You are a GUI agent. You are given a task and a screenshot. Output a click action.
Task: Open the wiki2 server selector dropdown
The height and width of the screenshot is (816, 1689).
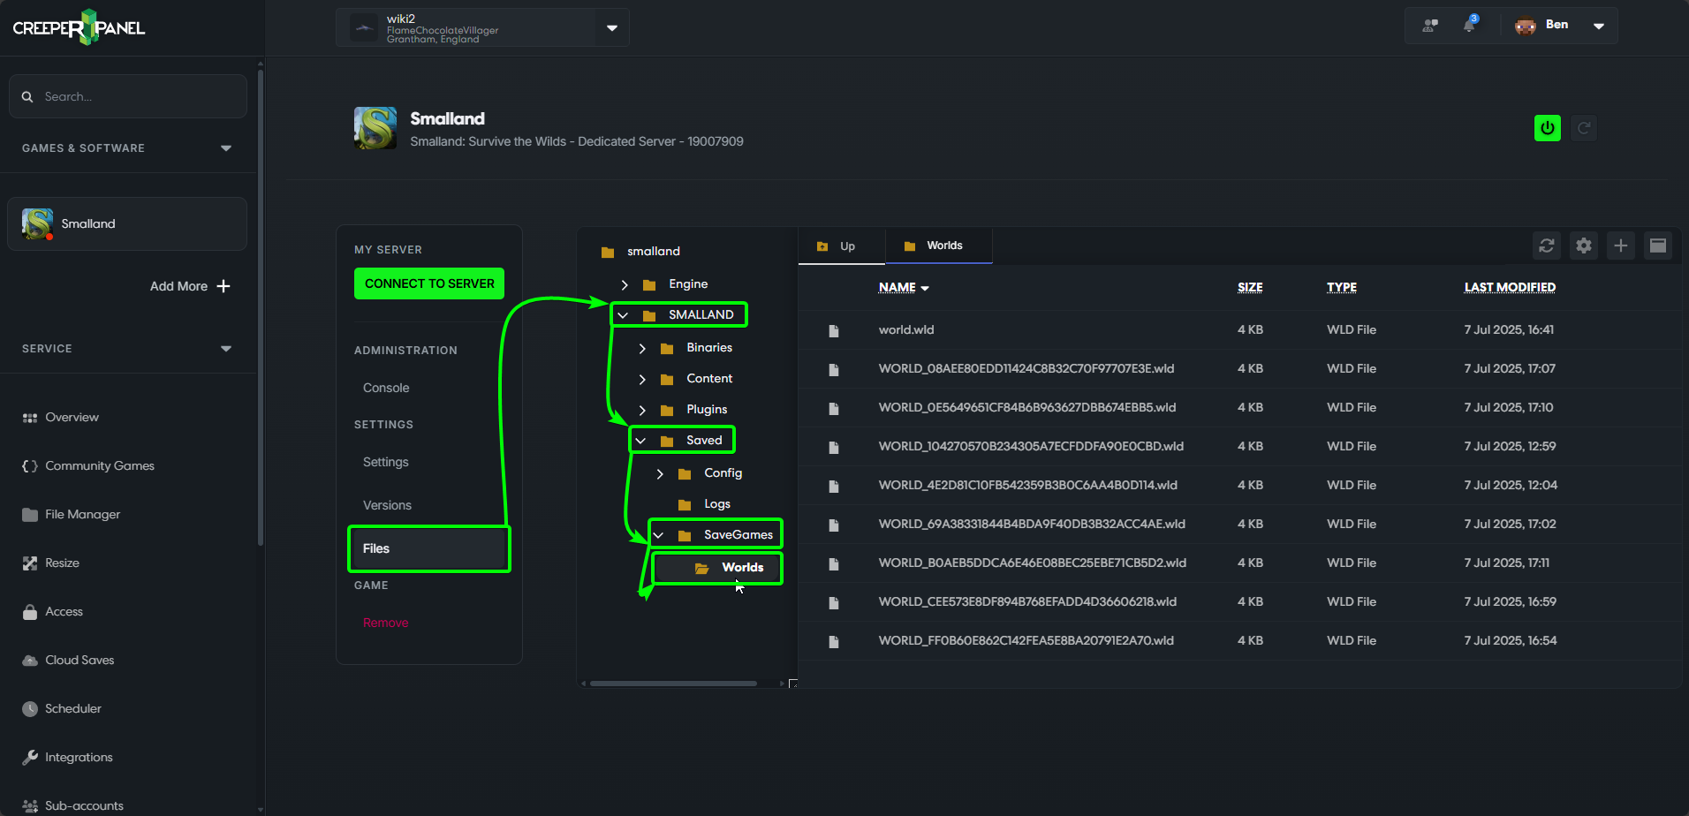[612, 28]
